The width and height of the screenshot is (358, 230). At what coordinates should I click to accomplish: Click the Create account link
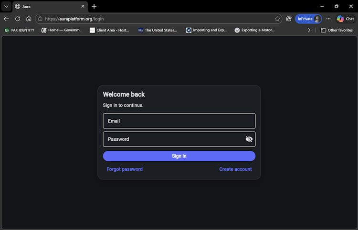pos(235,169)
